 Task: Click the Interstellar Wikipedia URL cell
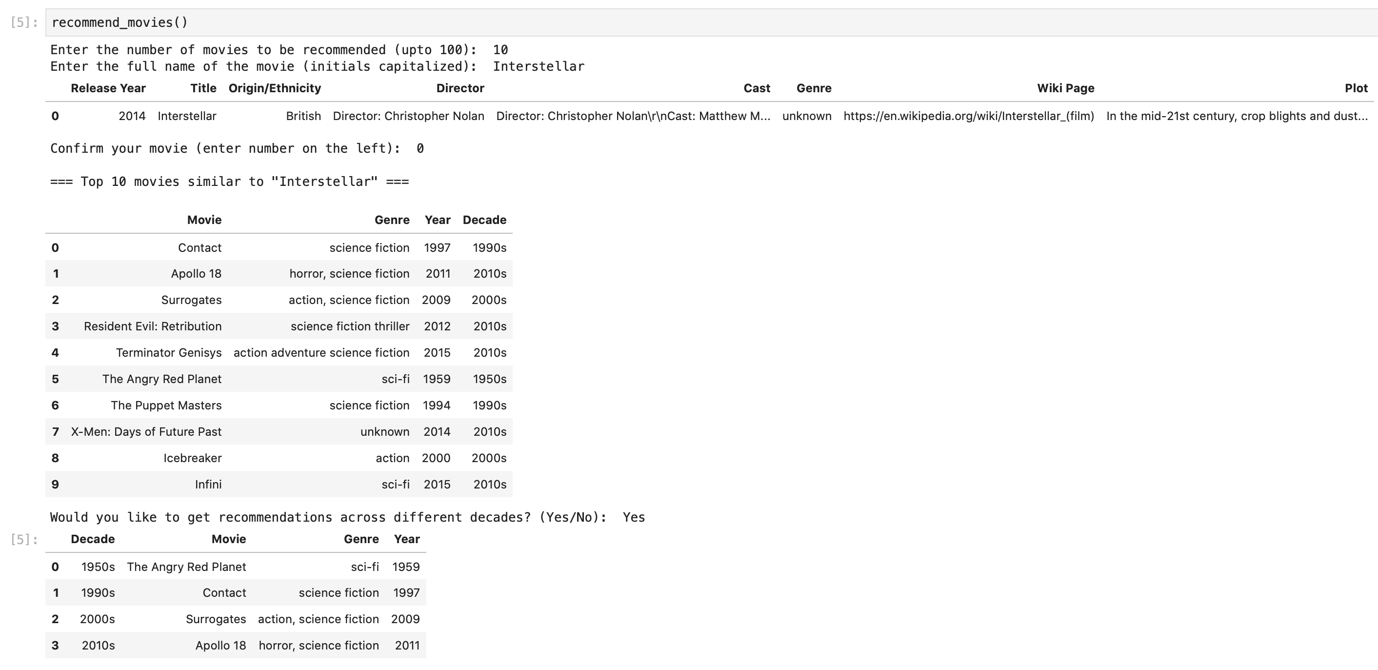[x=969, y=116]
